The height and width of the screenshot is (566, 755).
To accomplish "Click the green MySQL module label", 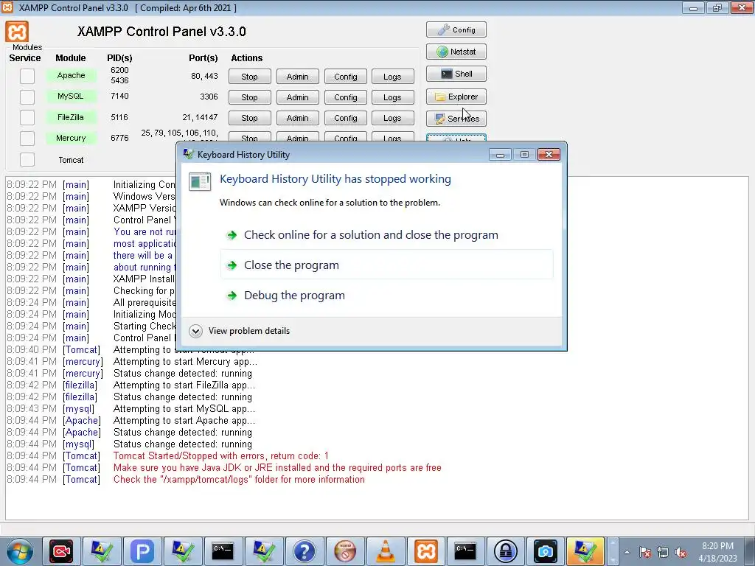I will (71, 97).
